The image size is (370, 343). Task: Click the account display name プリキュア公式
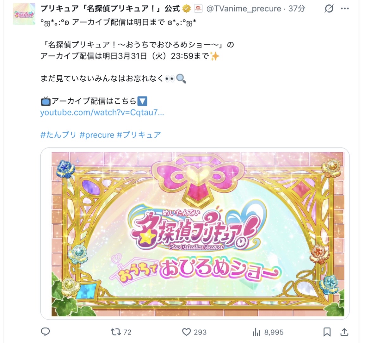click(x=110, y=9)
